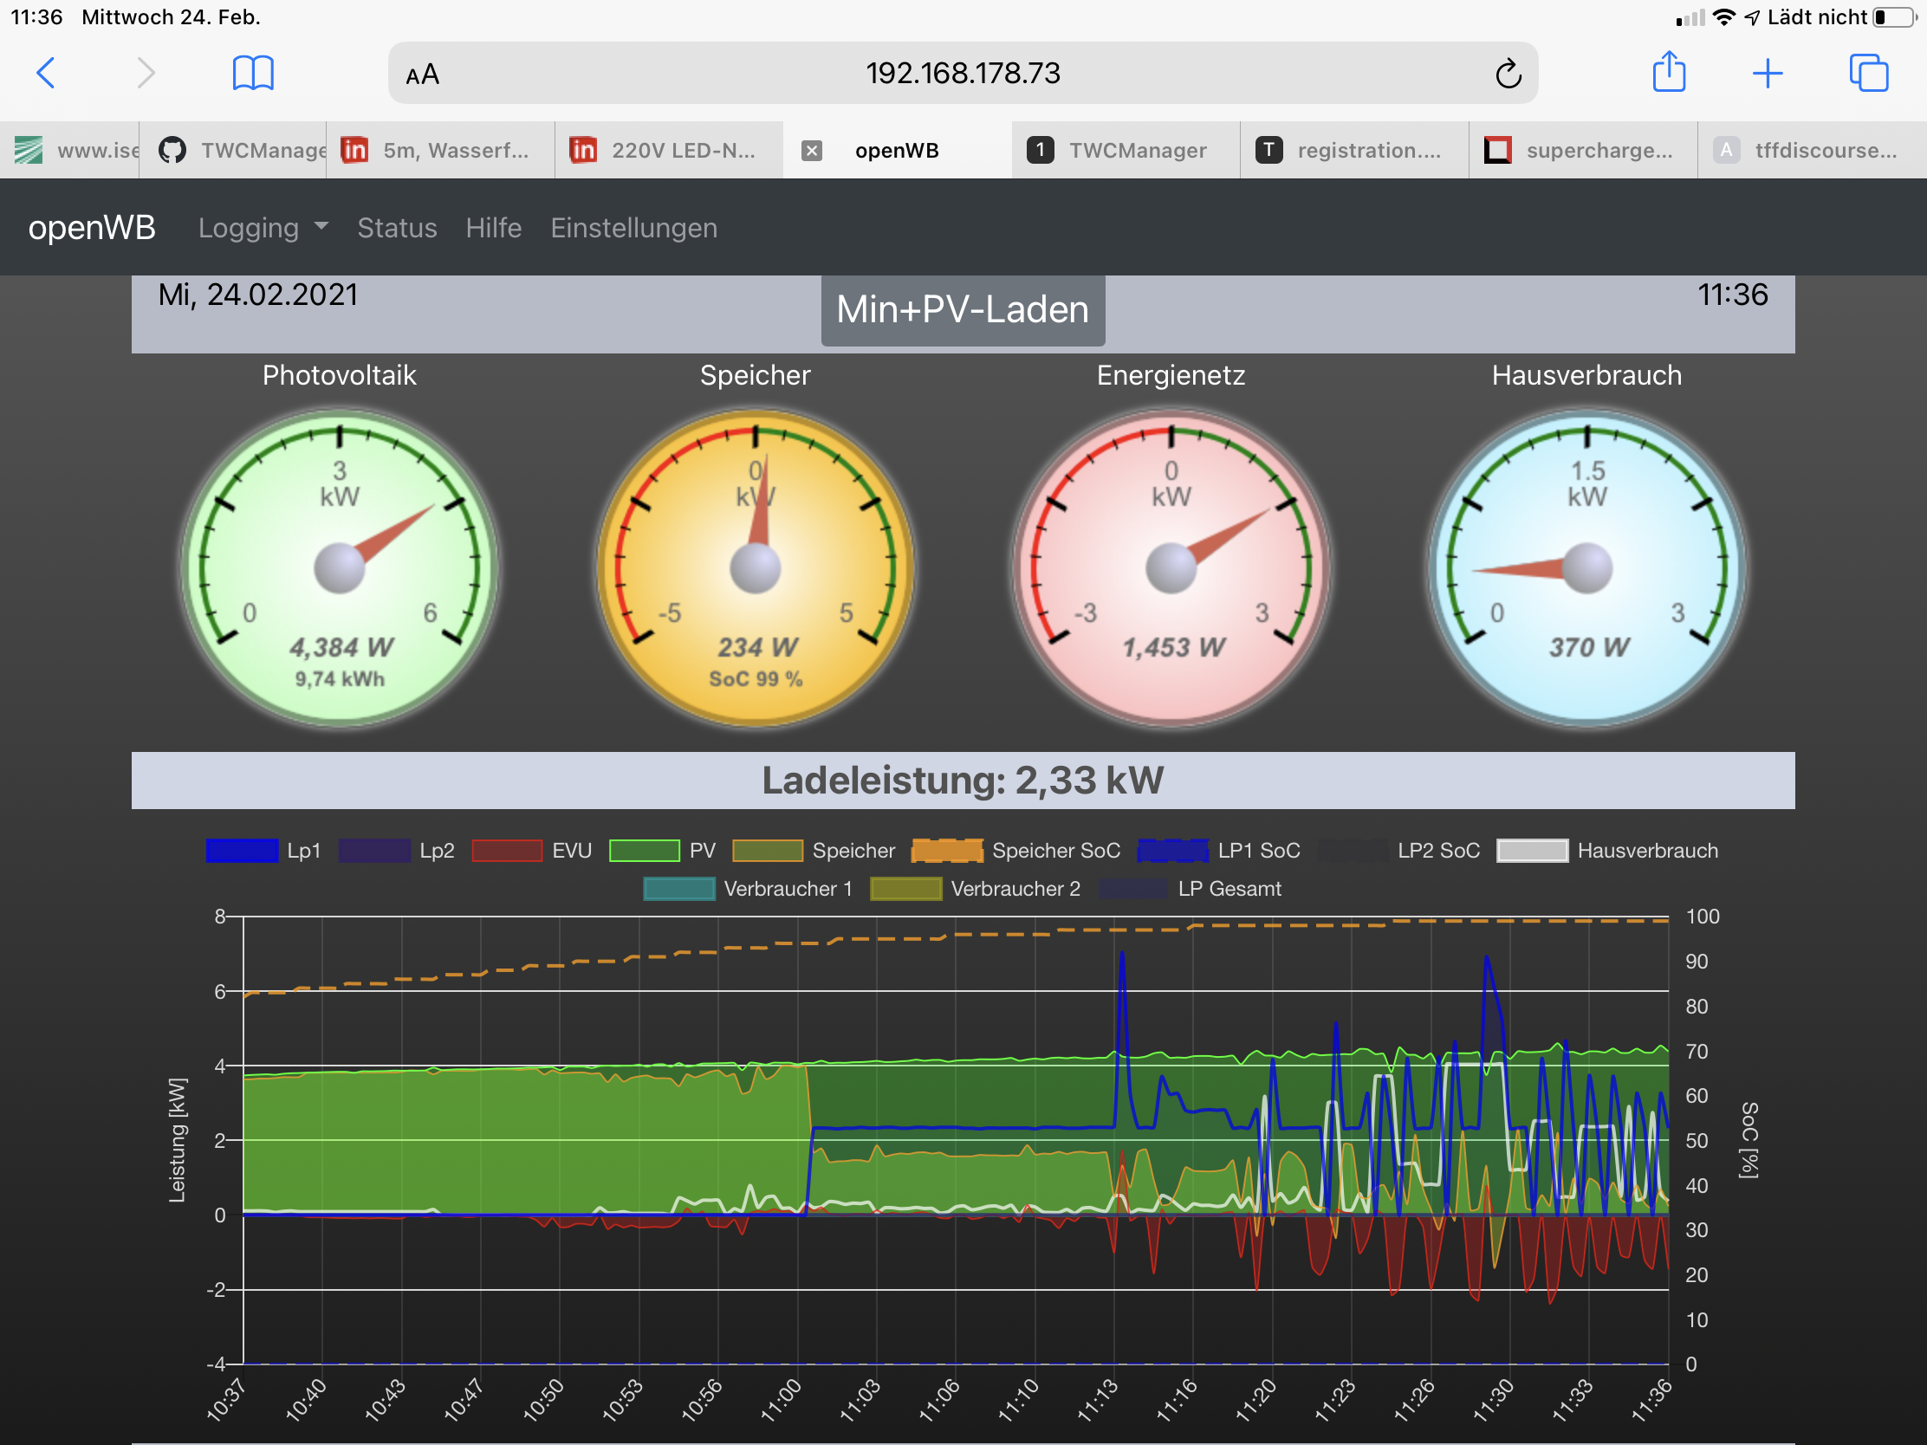This screenshot has width=1927, height=1445.
Task: Show all tabs overview icon
Action: tap(1868, 73)
